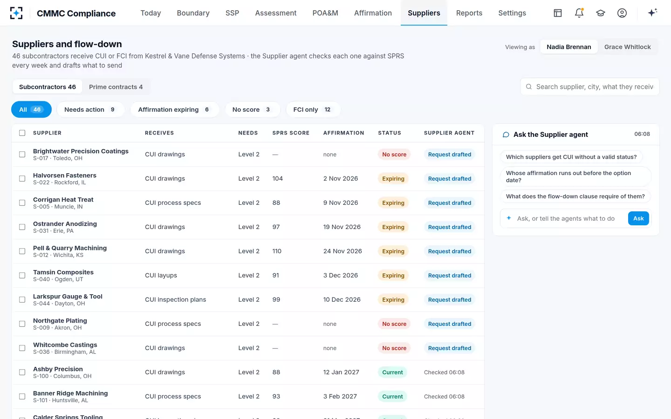Toggle the select-all suppliers checkbox
This screenshot has height=419, width=671.
click(x=22, y=133)
